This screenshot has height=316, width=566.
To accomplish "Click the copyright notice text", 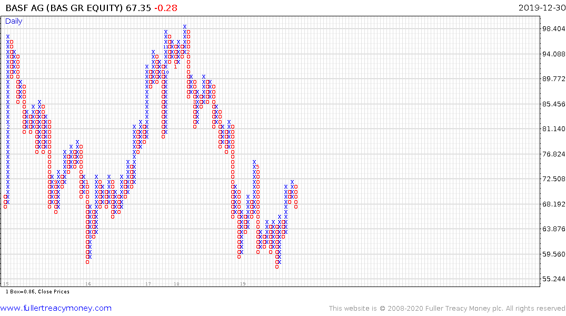I will 447,309.
